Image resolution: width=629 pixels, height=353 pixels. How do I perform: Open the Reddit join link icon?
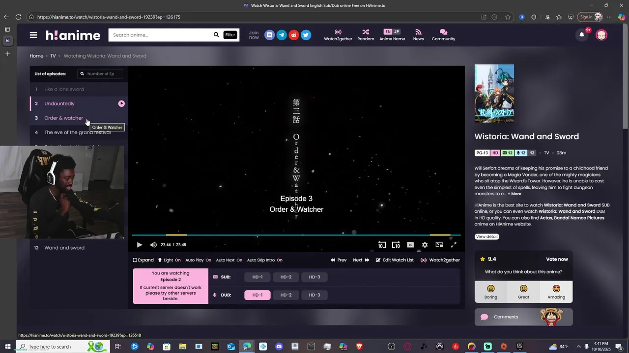294,35
